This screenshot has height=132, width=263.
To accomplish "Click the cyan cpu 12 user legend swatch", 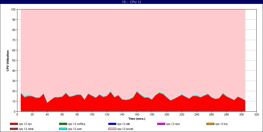I will tap(63, 129).
